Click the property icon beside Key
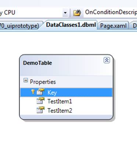 [x=40, y=92]
